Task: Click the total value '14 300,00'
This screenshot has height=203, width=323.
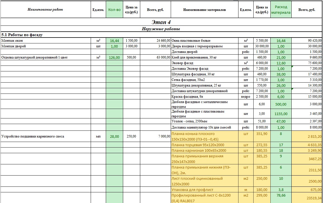Action: (x=307, y=85)
